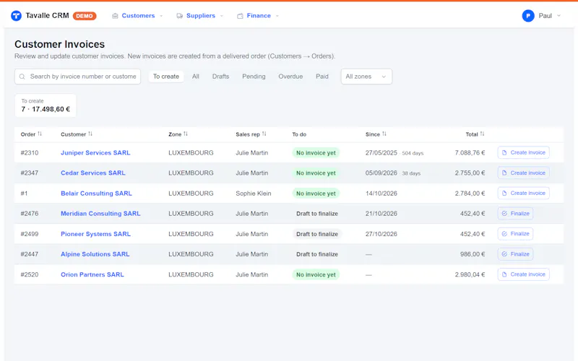Click the Finance menu wallet icon

[x=240, y=16]
